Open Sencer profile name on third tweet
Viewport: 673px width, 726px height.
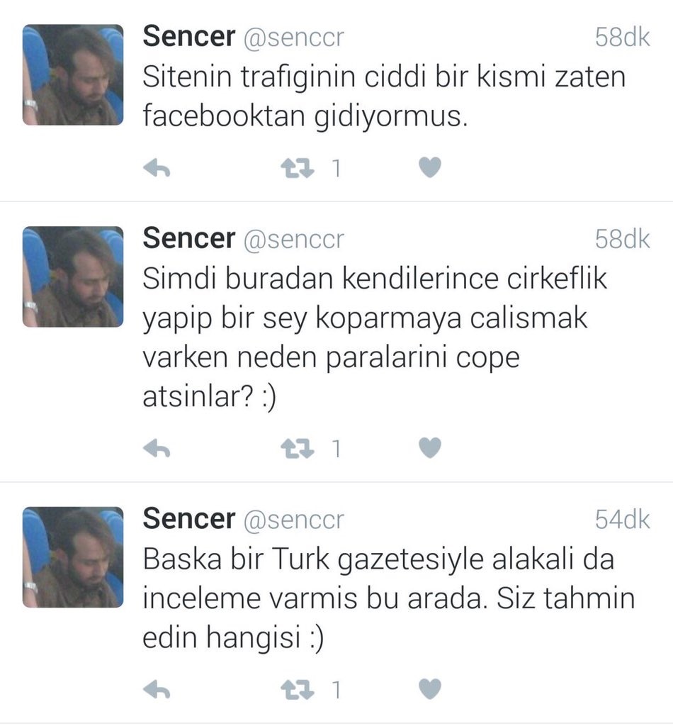[x=188, y=518]
